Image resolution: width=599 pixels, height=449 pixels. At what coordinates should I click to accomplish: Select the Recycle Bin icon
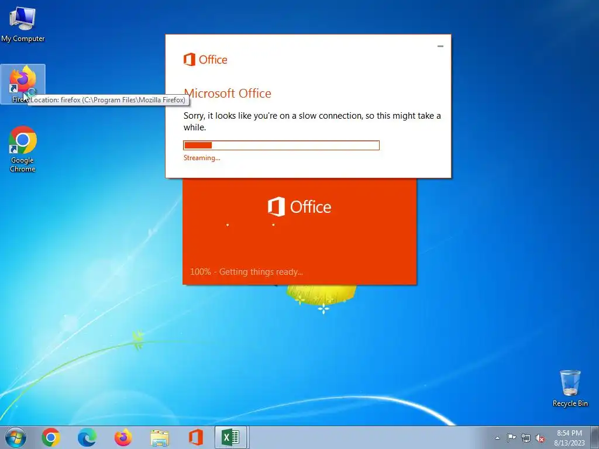(570, 388)
